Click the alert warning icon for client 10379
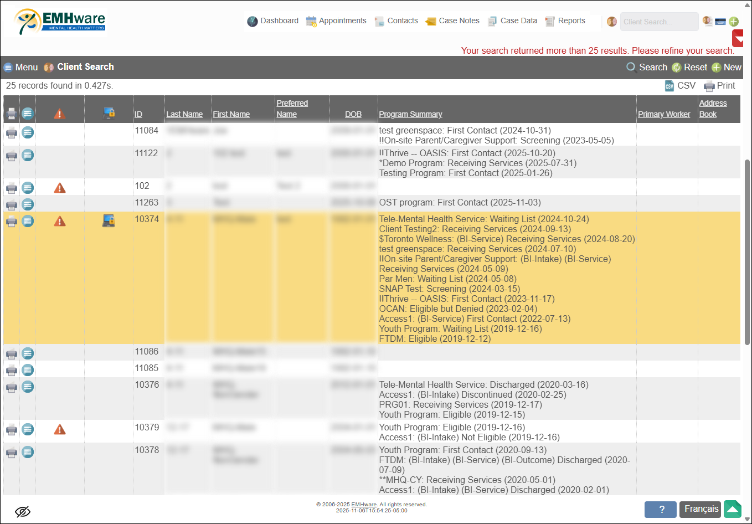Screen dimensions: 752x524 pos(60,430)
